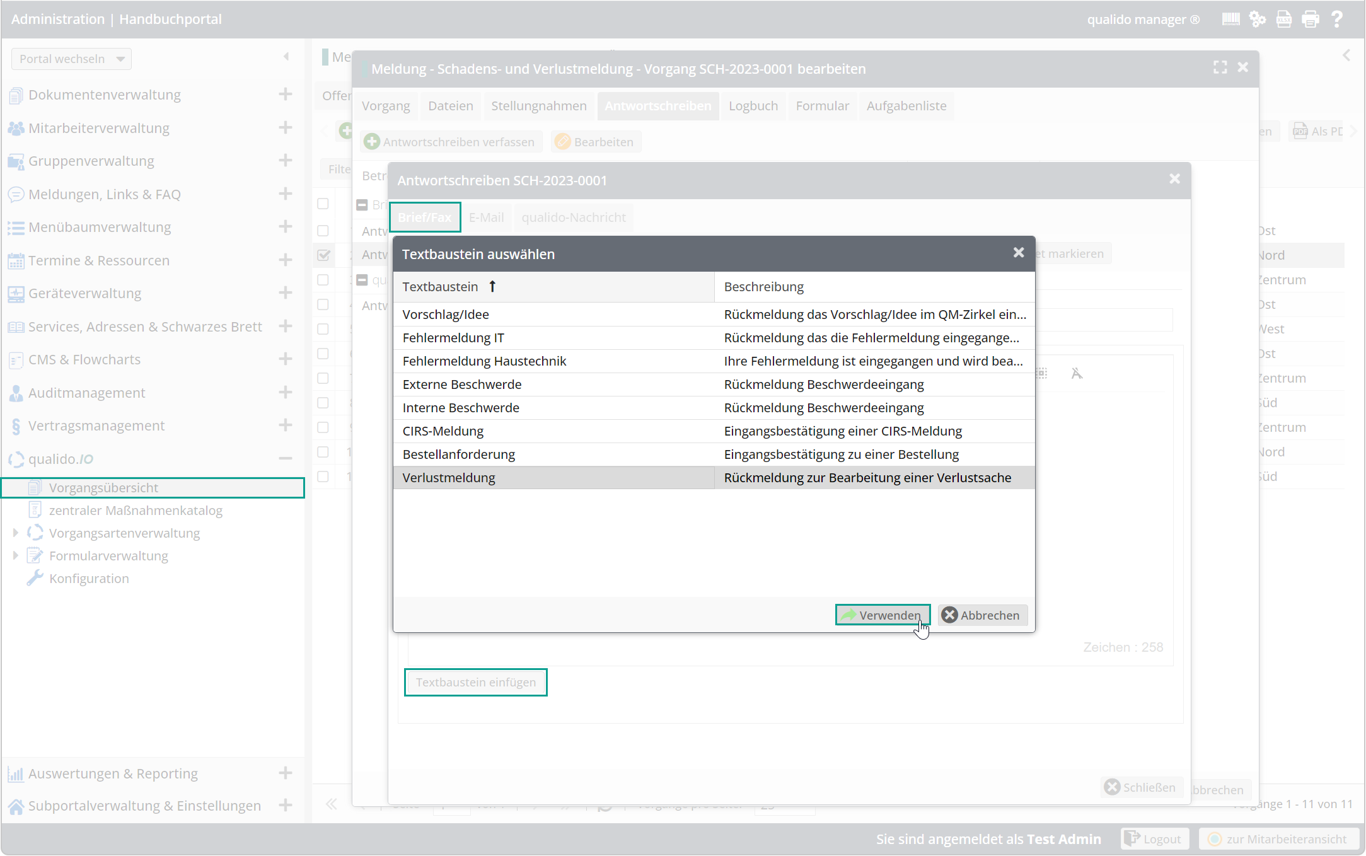
Task: Toggle the checked checkbox in the Nord row
Action: pos(323,255)
